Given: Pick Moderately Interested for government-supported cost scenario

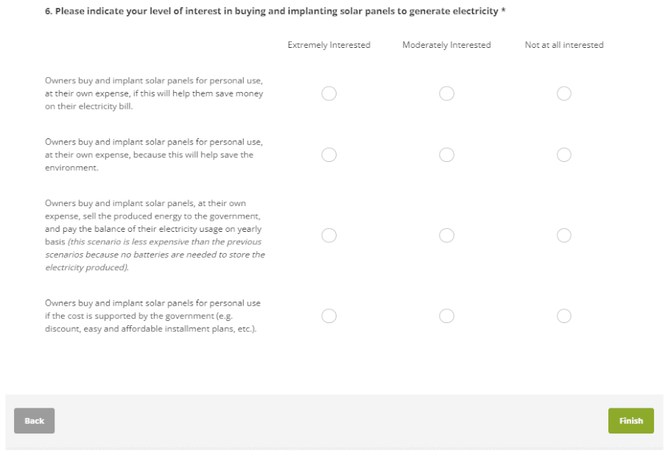Looking at the screenshot, I should coord(446,316).
